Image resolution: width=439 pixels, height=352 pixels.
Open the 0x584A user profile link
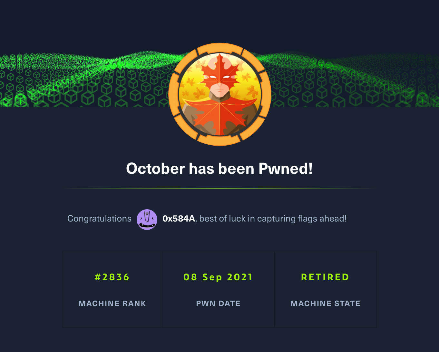point(179,219)
